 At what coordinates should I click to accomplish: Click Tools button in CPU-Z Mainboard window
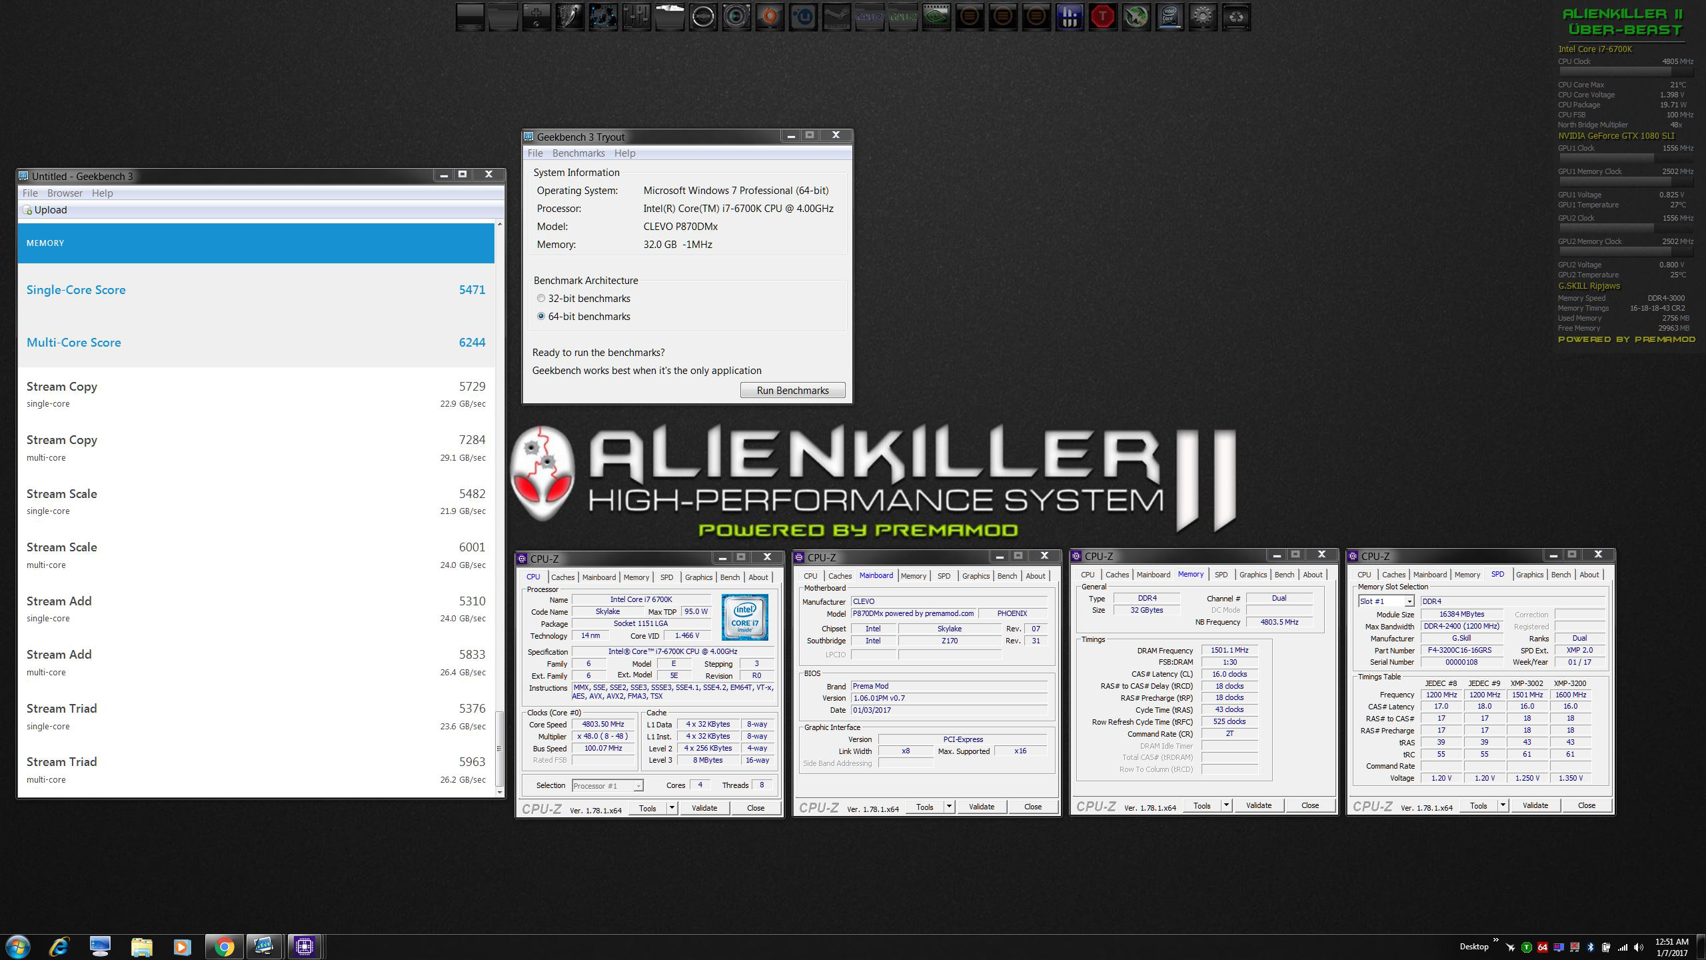coord(924,807)
